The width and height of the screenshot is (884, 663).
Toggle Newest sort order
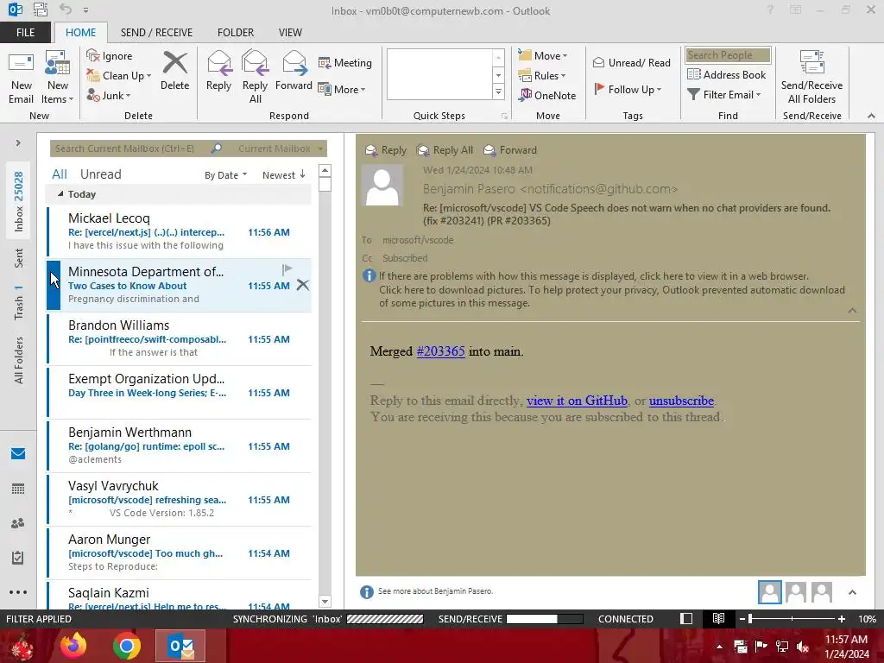coord(283,175)
